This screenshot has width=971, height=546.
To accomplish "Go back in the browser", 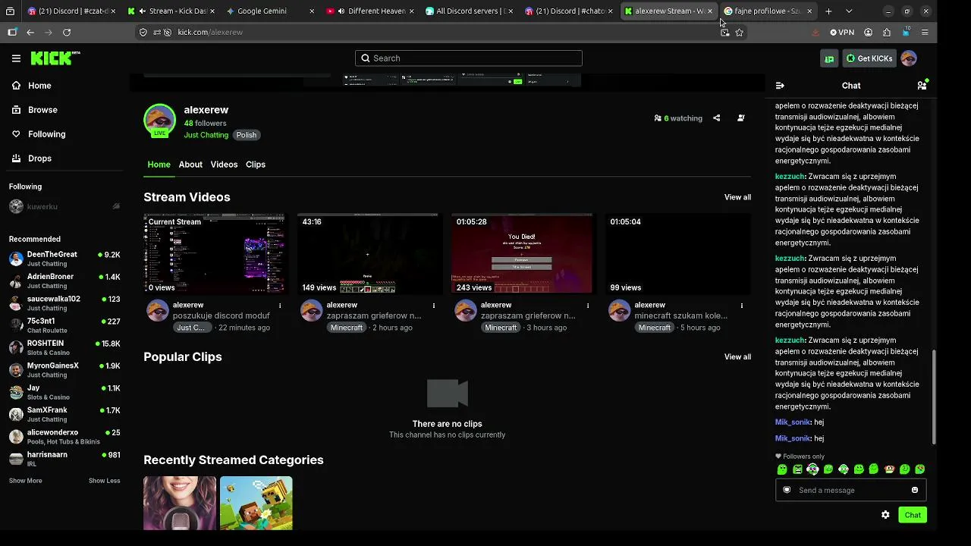I will 30,33.
